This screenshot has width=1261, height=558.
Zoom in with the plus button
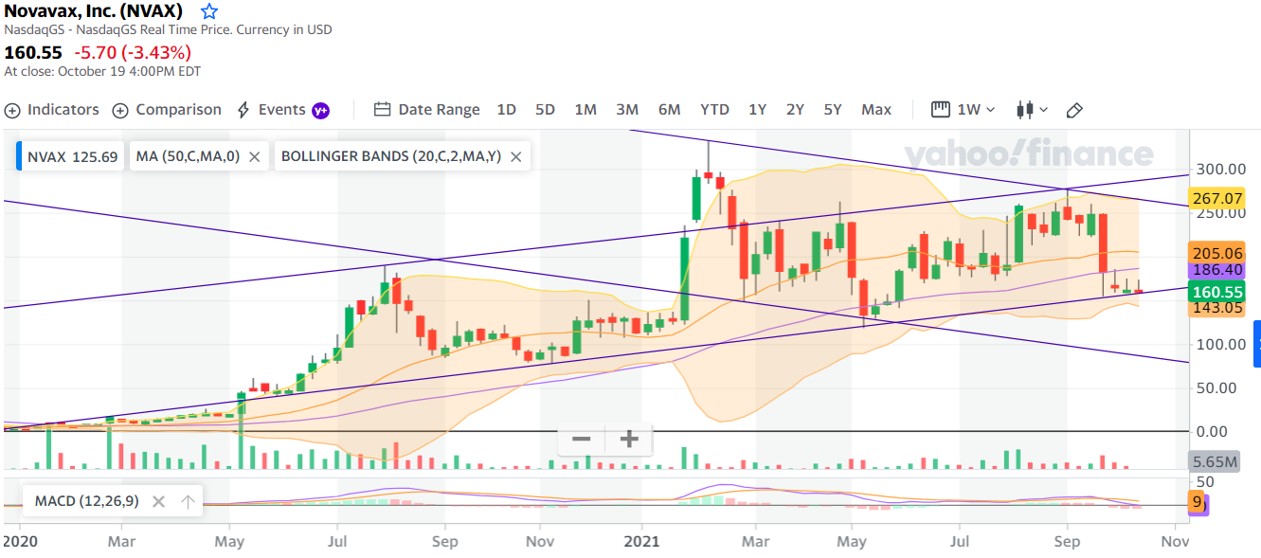[628, 440]
